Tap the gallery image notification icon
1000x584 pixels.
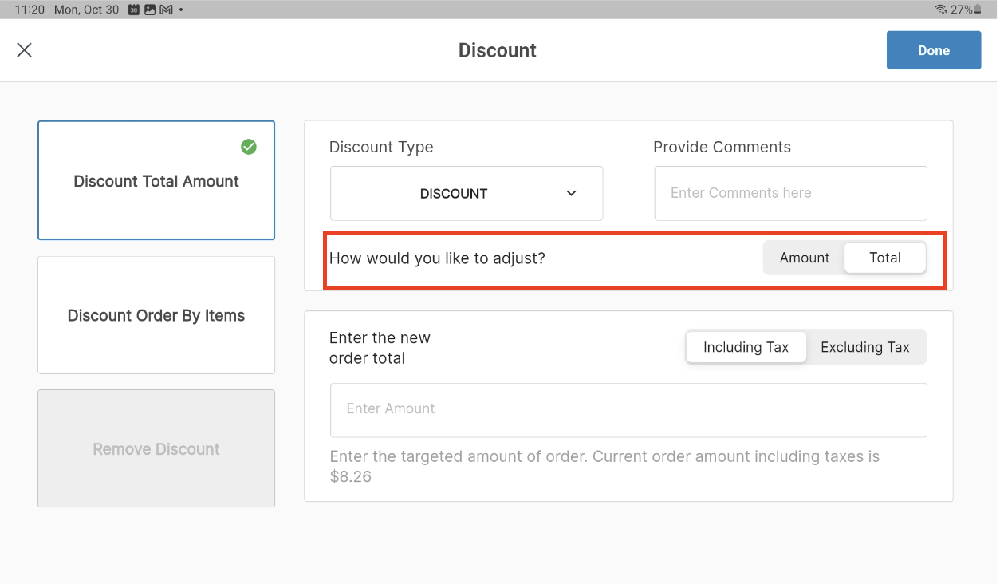[x=150, y=10]
